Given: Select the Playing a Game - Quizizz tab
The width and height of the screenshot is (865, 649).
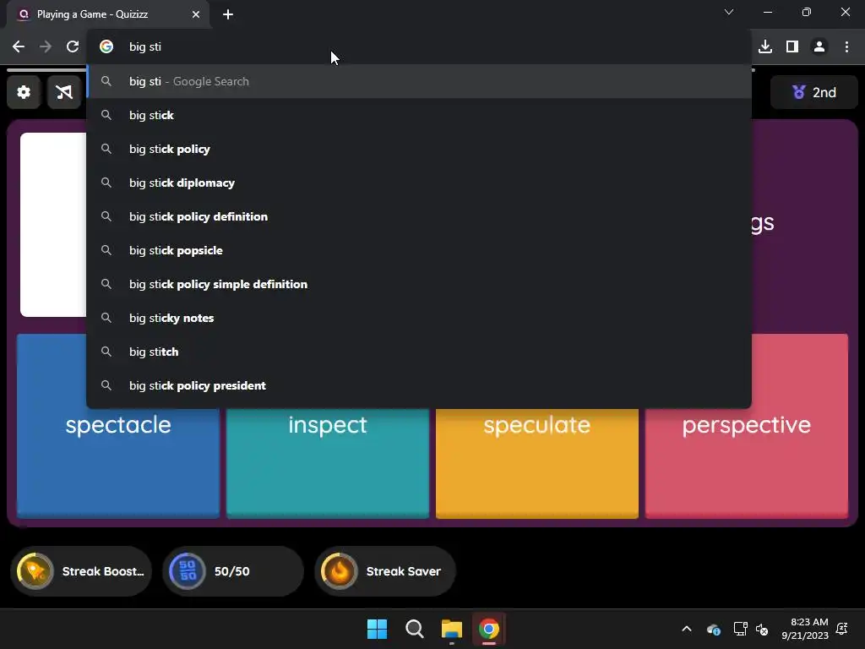Looking at the screenshot, I should 108,14.
